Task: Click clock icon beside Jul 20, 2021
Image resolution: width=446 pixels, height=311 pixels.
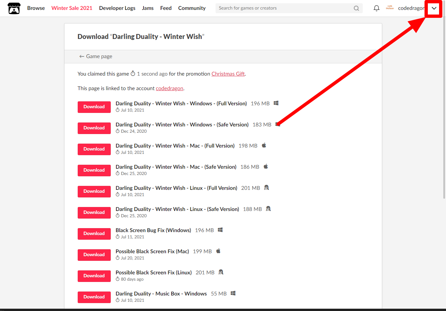Action: tap(117, 258)
